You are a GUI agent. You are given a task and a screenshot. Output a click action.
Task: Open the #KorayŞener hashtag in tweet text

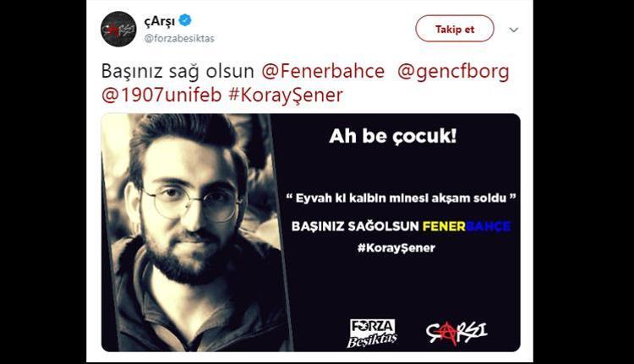coord(286,95)
